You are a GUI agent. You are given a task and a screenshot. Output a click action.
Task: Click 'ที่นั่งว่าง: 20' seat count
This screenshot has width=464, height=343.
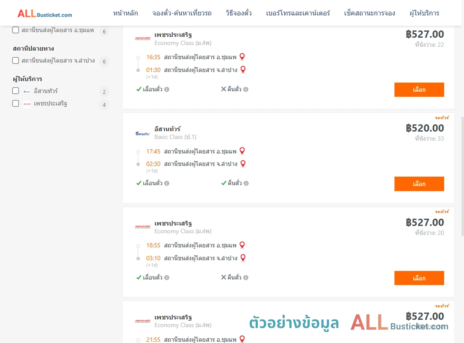(x=429, y=233)
